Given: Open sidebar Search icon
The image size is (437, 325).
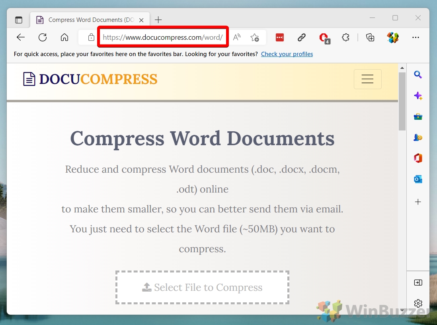Looking at the screenshot, I should (x=418, y=75).
